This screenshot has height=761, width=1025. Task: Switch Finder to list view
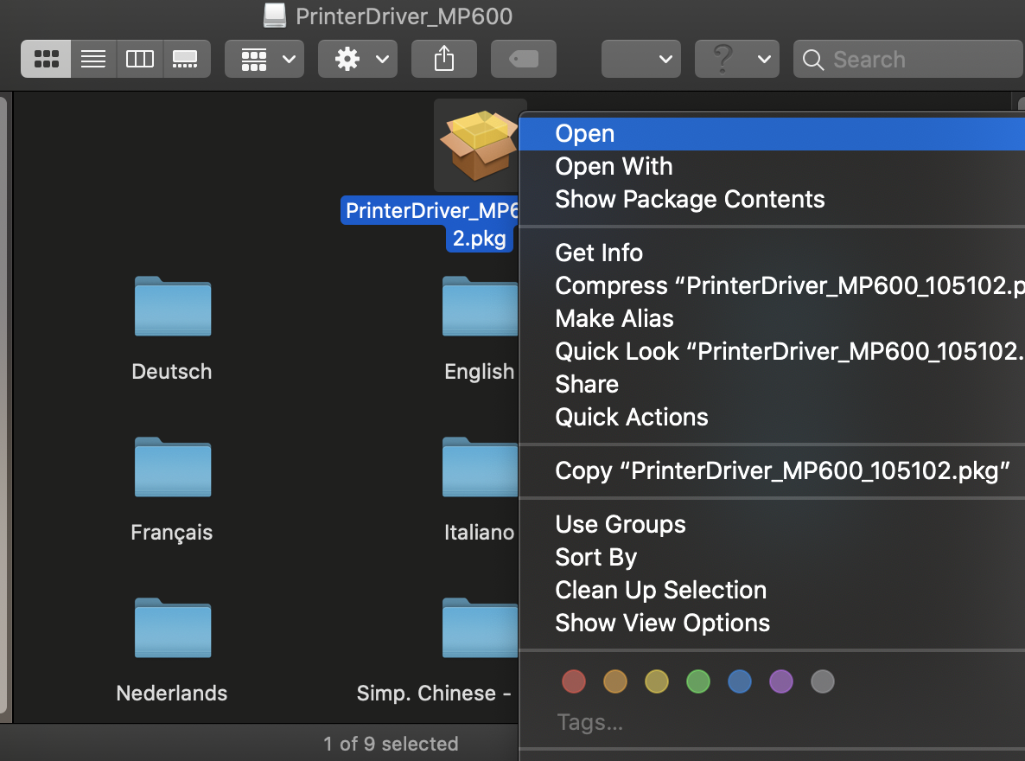92,59
